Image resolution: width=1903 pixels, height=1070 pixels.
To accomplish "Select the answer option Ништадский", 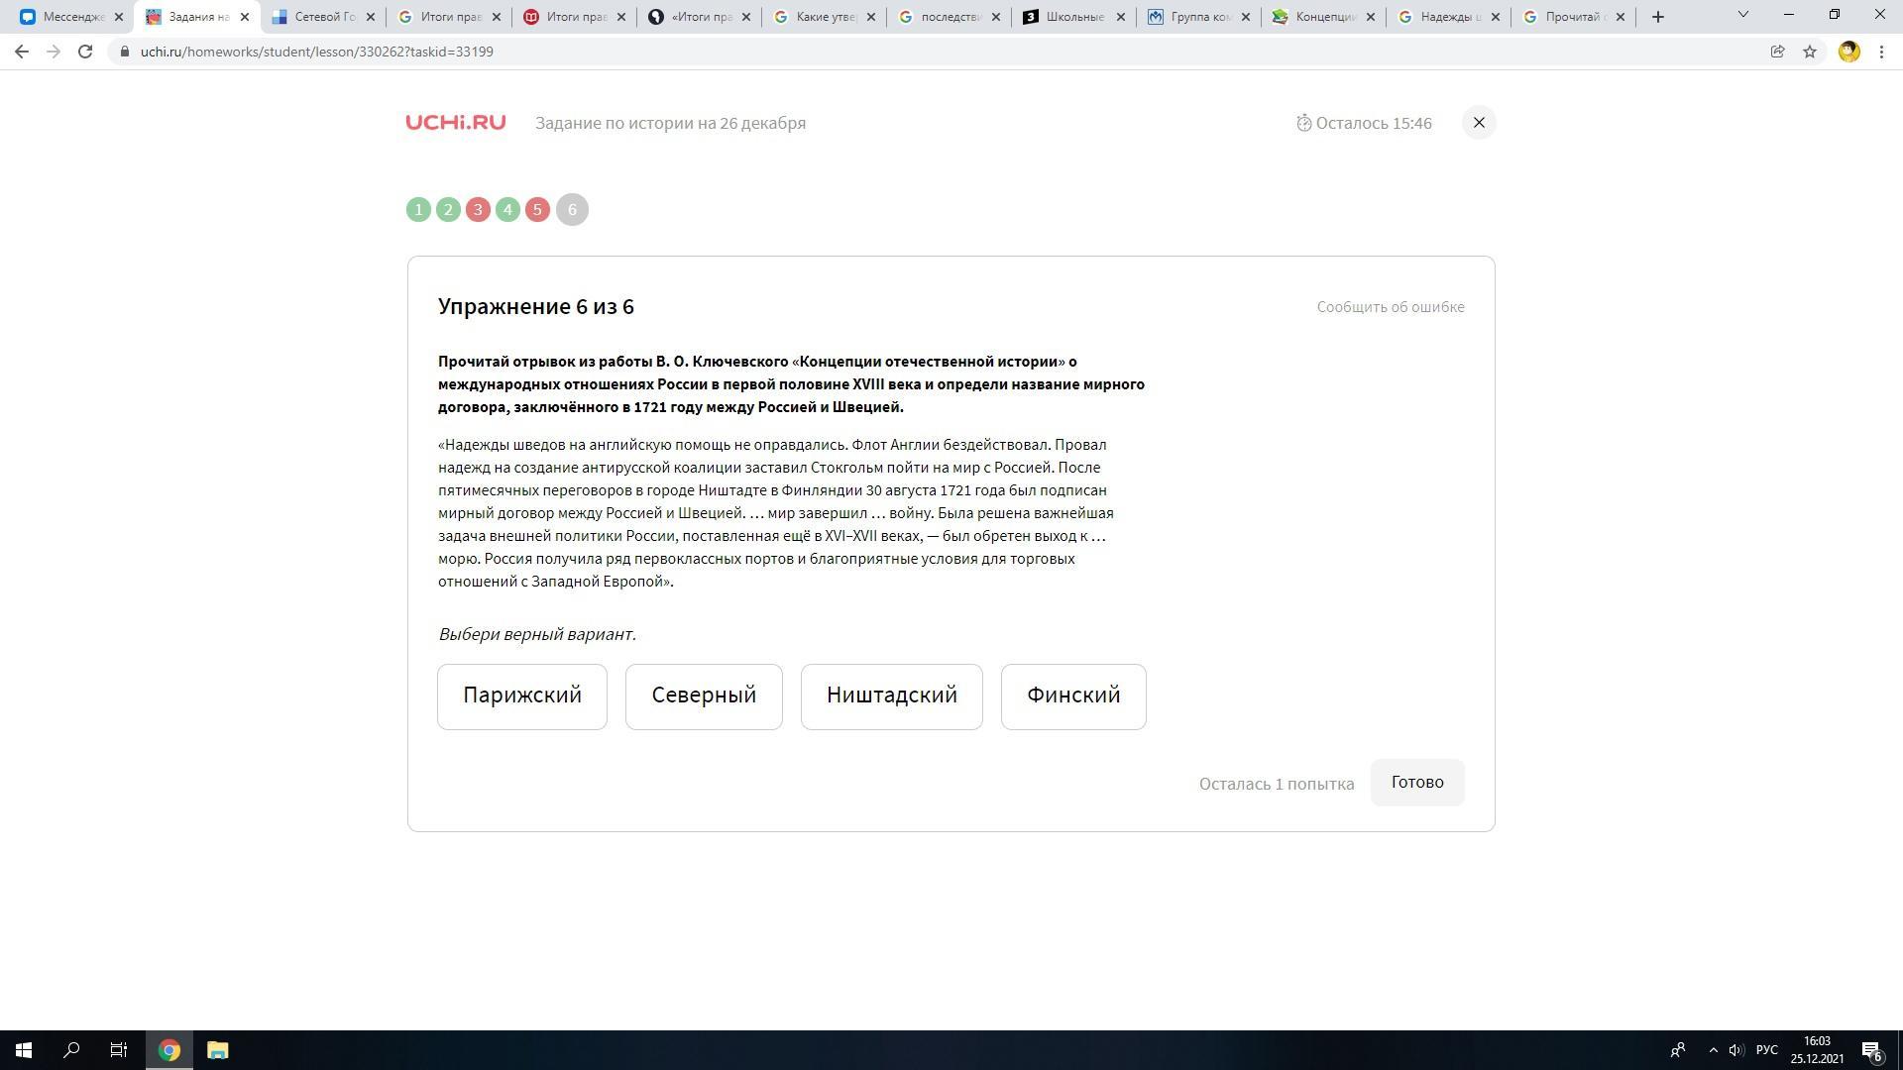I will click(891, 696).
